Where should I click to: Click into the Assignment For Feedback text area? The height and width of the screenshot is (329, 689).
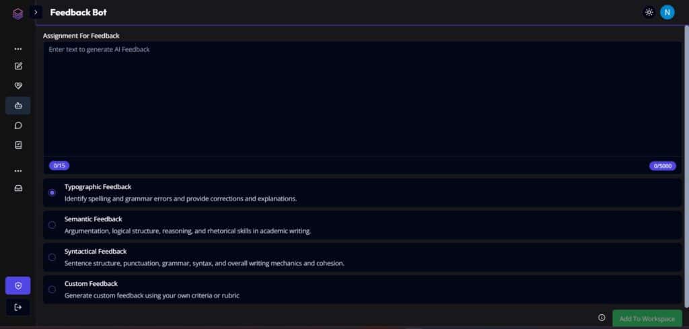[x=362, y=99]
